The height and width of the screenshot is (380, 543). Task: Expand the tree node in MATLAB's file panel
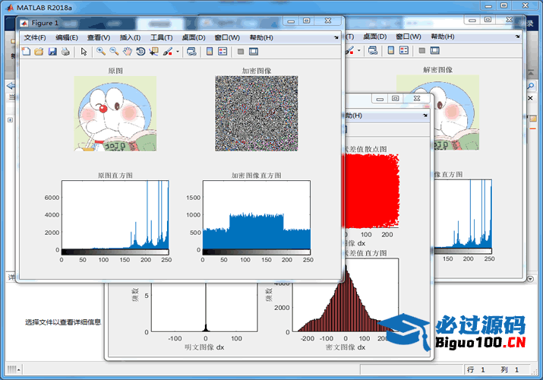click(x=11, y=120)
